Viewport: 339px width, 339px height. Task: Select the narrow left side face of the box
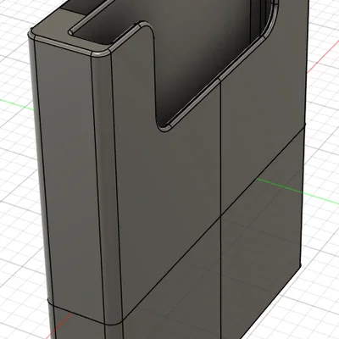tap(69, 181)
